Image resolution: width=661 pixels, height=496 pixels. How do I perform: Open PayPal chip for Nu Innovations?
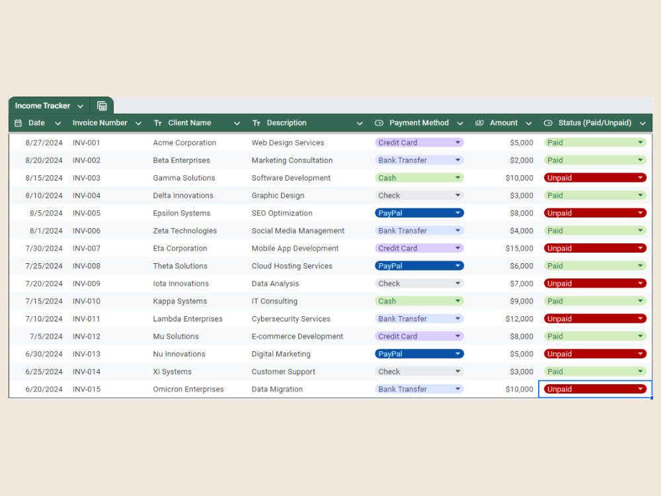click(420, 354)
